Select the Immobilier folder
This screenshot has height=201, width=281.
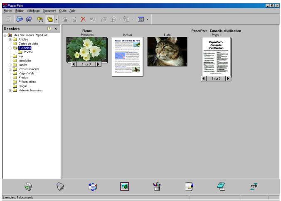coord(25,61)
